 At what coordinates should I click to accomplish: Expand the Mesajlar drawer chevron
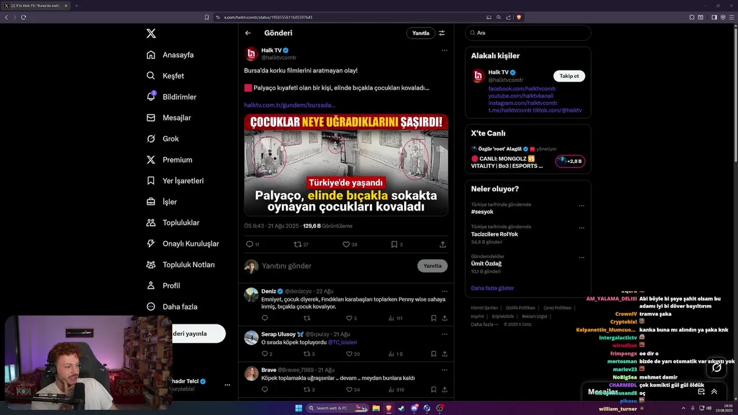(x=714, y=391)
